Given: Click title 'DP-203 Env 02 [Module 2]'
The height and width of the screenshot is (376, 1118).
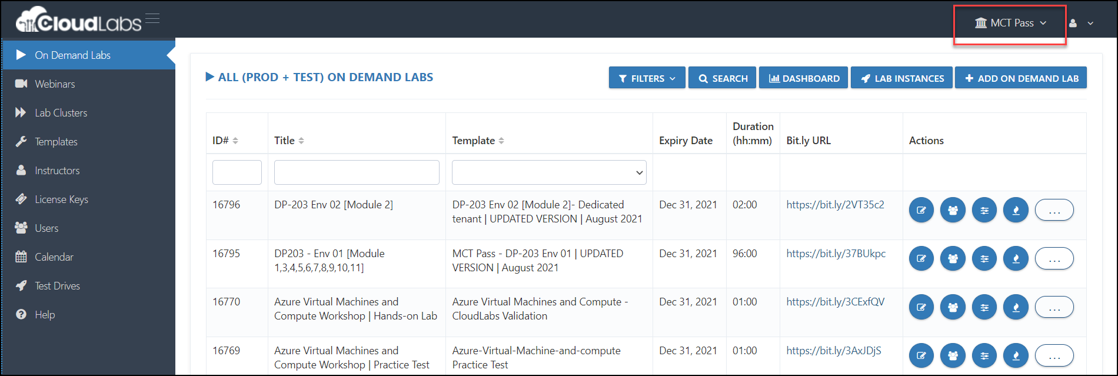Looking at the screenshot, I should (334, 205).
